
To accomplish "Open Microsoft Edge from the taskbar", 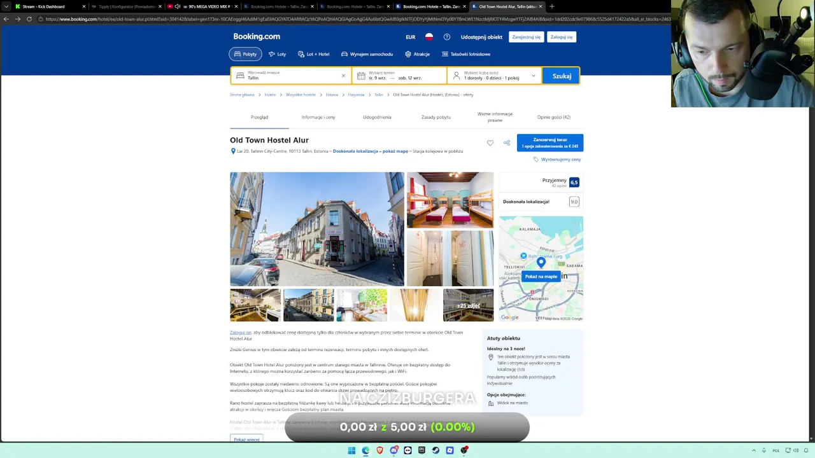I will (365, 450).
